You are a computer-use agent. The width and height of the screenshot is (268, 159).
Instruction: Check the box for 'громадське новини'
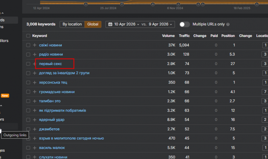coord(28,92)
